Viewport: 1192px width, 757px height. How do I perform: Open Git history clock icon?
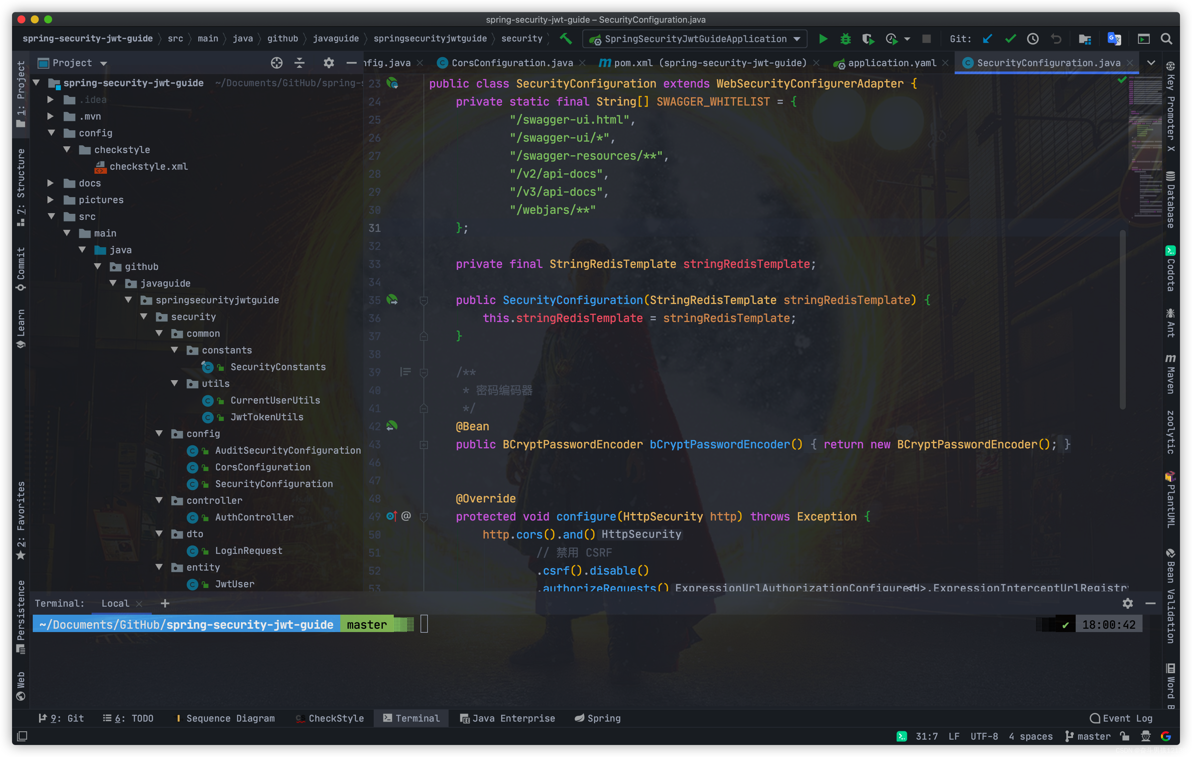pos(1033,39)
